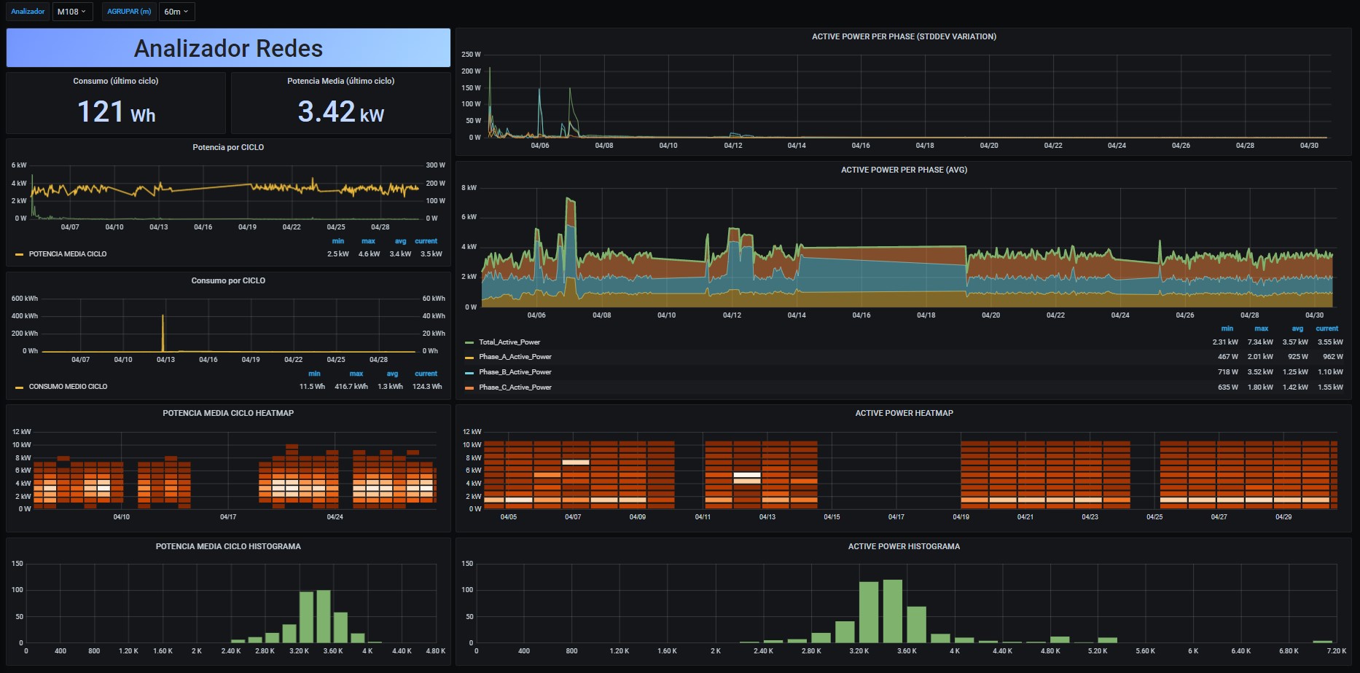Click the consumption spike near 04/13
1360x673 pixels.
click(163, 333)
